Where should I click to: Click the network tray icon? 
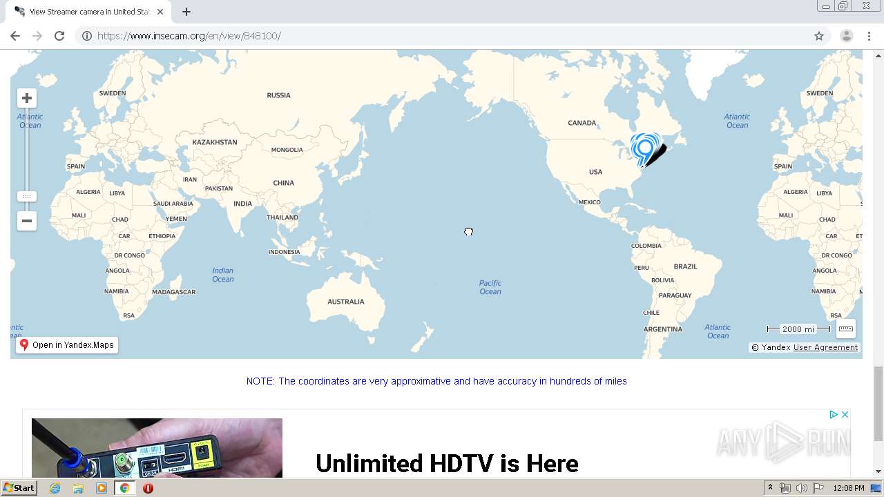785,488
